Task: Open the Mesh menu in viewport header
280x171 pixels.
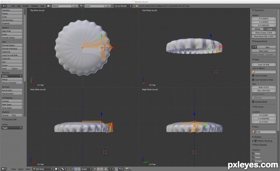Action: pos(28,169)
